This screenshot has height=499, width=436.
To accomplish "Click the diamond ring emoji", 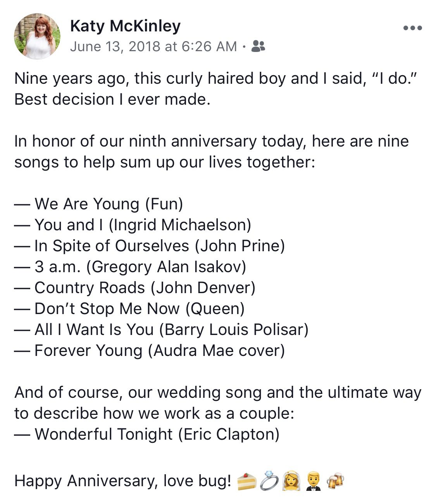I will (269, 481).
